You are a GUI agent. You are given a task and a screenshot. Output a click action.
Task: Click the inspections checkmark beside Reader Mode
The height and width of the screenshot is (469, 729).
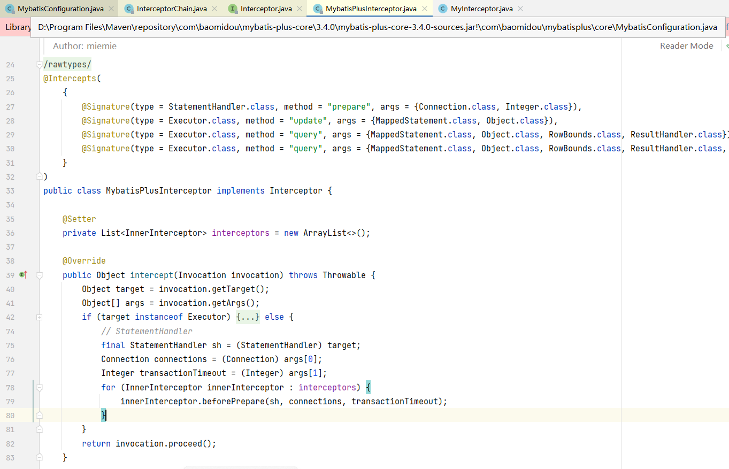[x=726, y=46]
